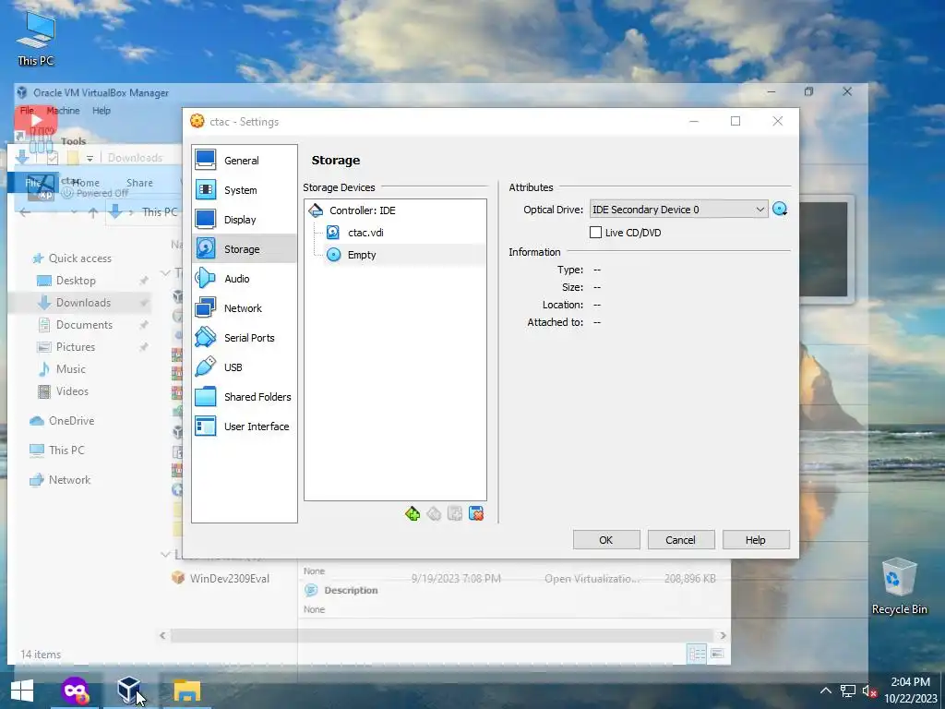Open Windows Start menu
The height and width of the screenshot is (709, 945).
pos(22,691)
